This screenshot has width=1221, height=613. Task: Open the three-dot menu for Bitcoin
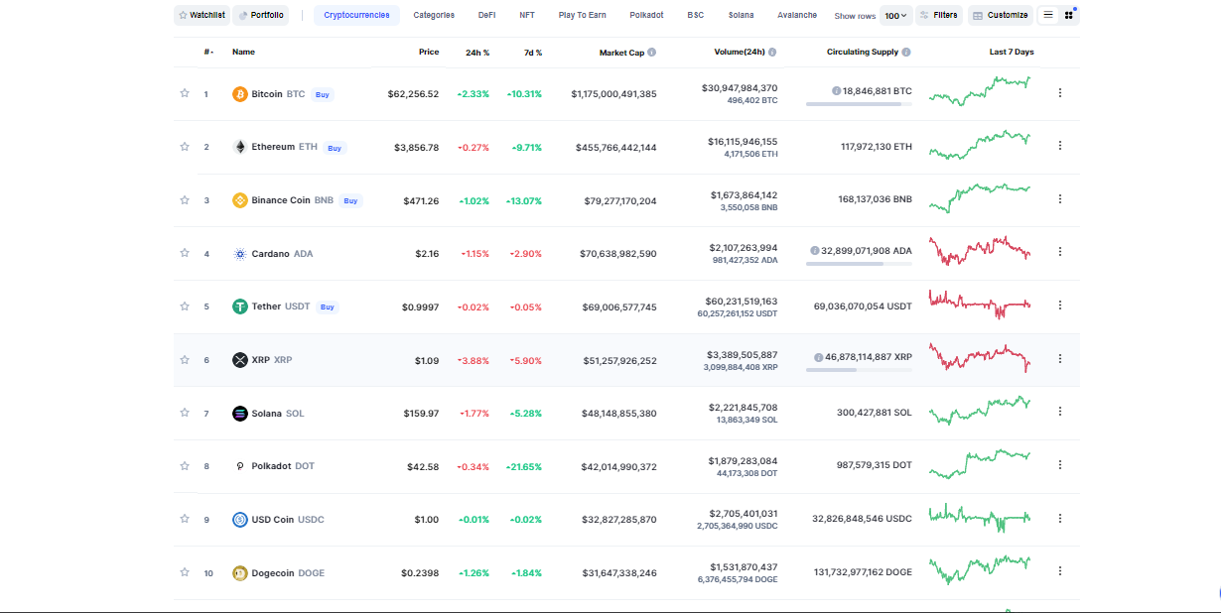pyautogui.click(x=1060, y=93)
